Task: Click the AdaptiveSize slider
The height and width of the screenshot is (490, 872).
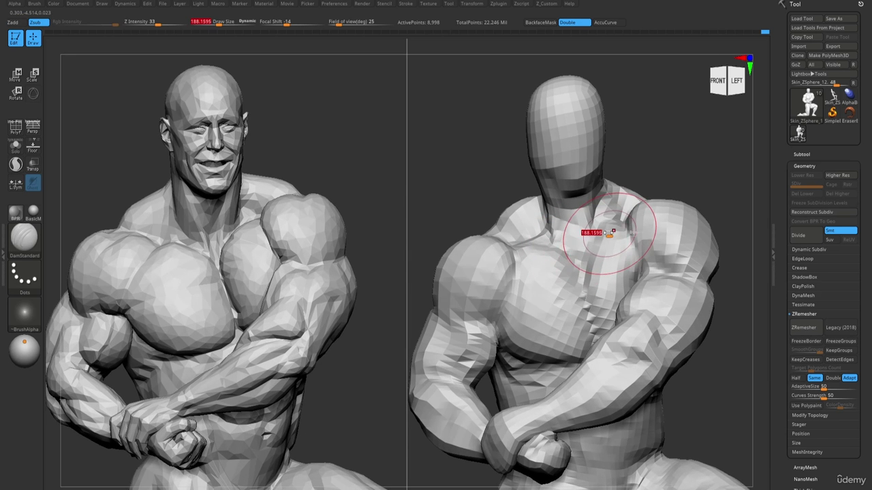Action: tap(824, 387)
